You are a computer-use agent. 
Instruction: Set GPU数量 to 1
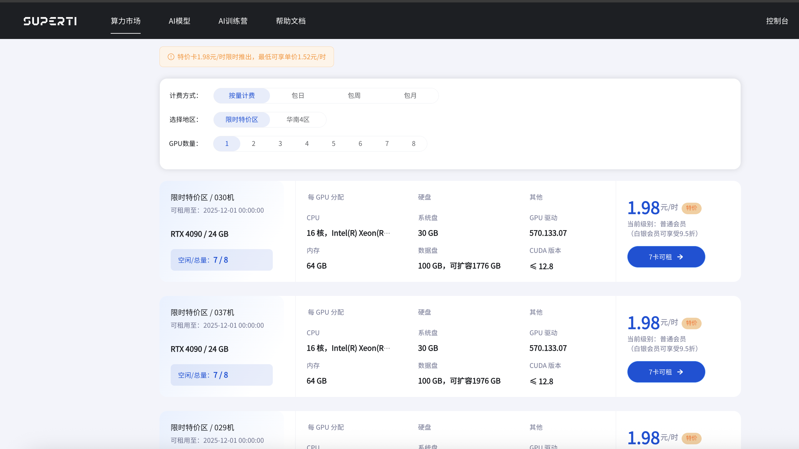point(227,143)
